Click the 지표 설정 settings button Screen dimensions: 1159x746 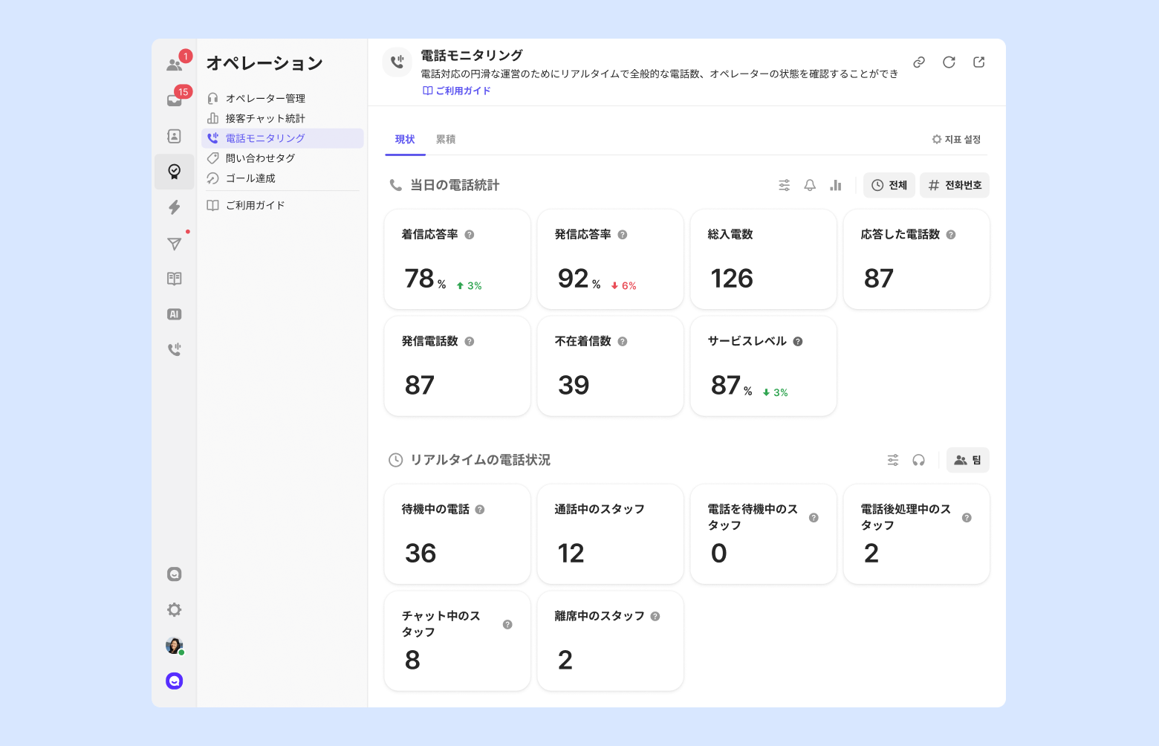tap(957, 140)
